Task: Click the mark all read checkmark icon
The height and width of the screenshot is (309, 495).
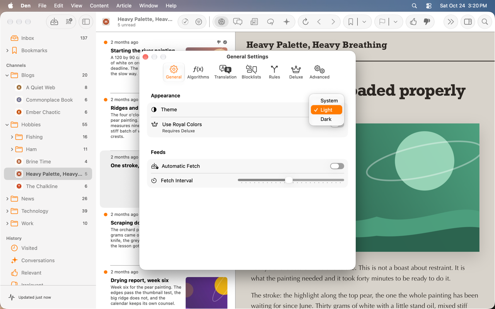Action: 185,22
